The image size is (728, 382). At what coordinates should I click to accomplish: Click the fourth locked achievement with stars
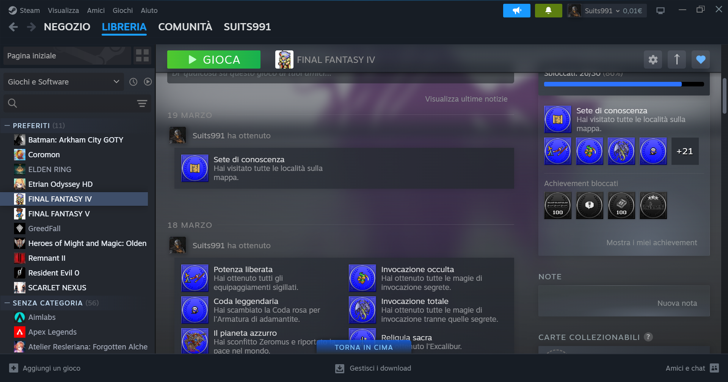point(653,205)
